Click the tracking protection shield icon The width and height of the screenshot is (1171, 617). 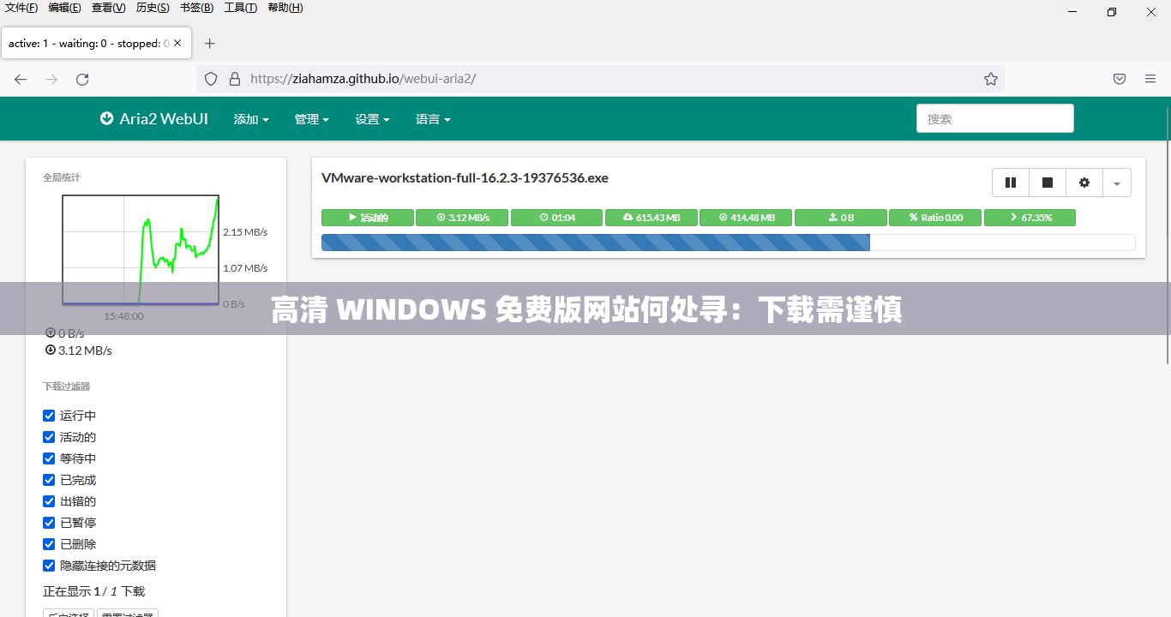click(211, 79)
